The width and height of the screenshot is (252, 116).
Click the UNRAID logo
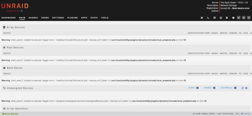(15, 6)
